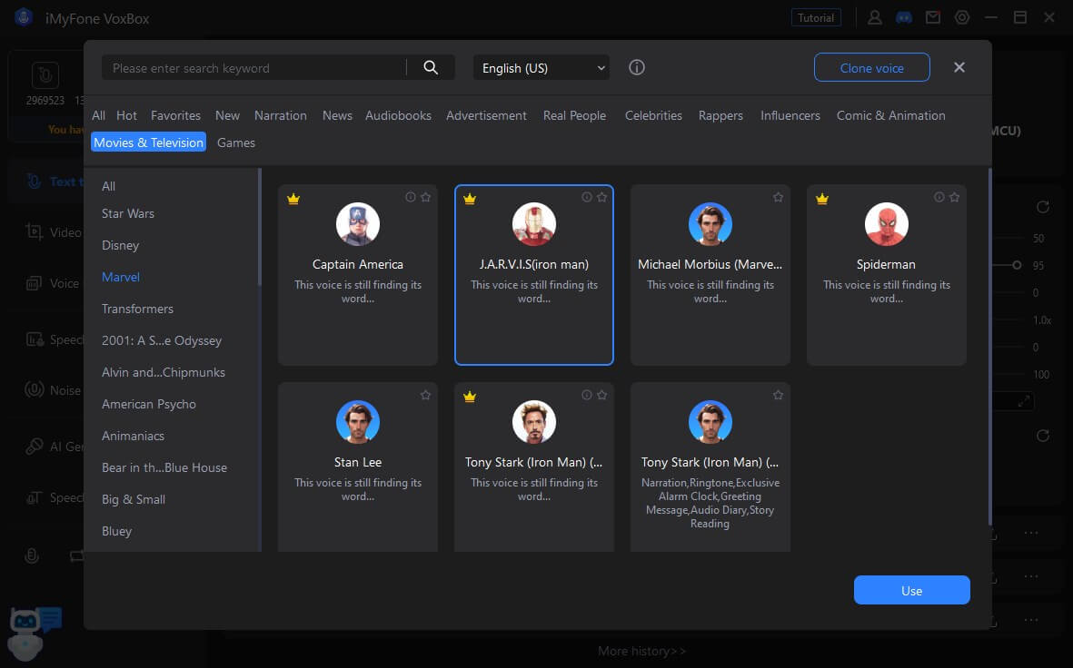Click the blue Use button
The height and width of the screenshot is (668, 1073).
(911, 590)
